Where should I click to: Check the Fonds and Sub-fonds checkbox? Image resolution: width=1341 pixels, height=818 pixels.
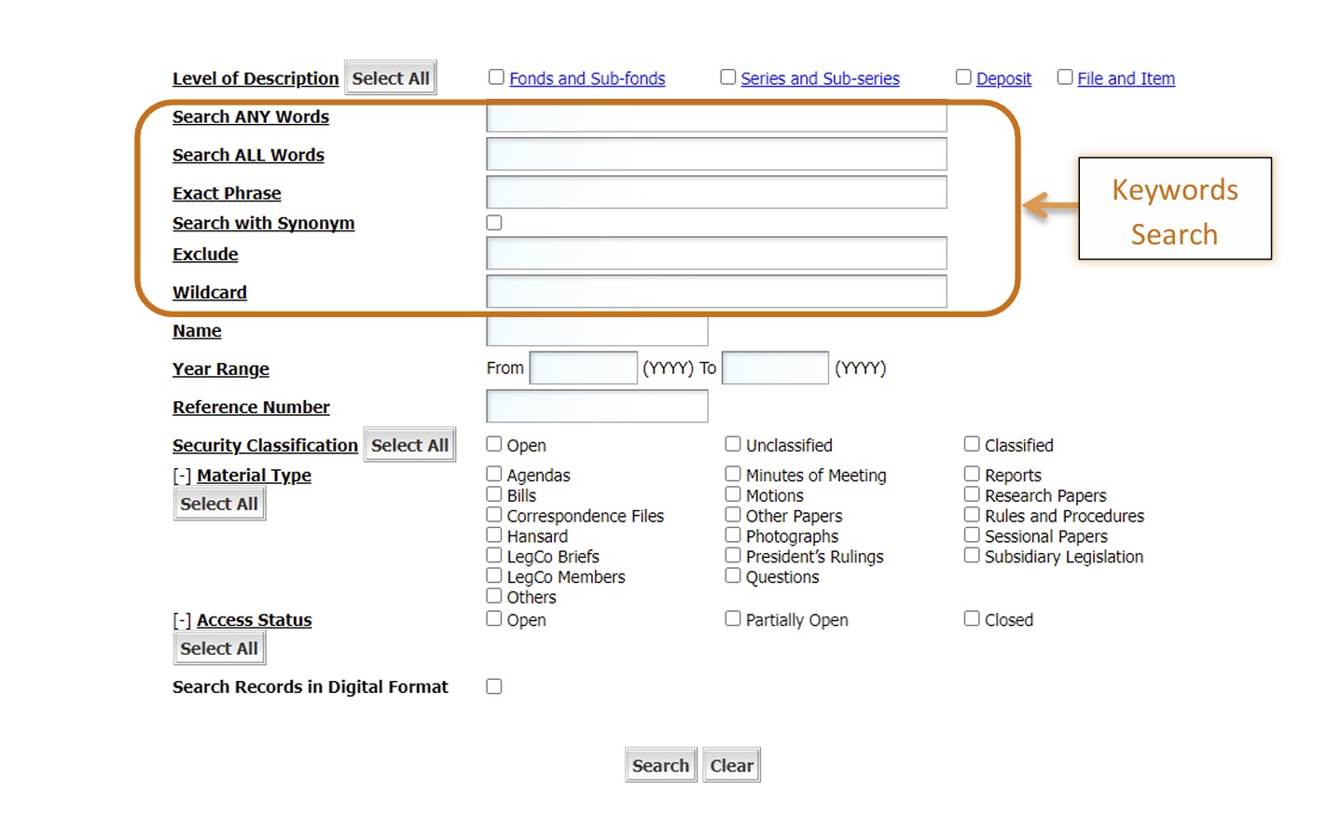[496, 77]
